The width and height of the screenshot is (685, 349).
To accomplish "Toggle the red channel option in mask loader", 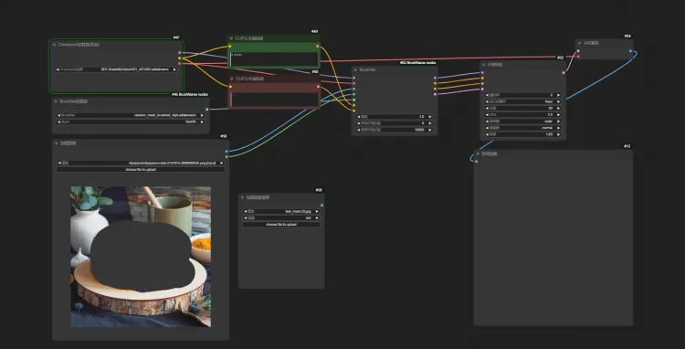I will pyautogui.click(x=281, y=217).
